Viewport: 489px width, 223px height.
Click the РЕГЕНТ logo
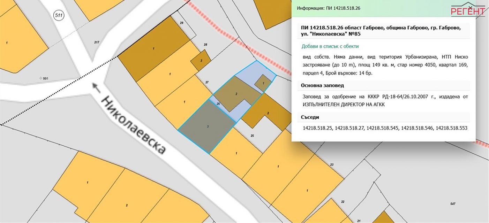(468, 11)
